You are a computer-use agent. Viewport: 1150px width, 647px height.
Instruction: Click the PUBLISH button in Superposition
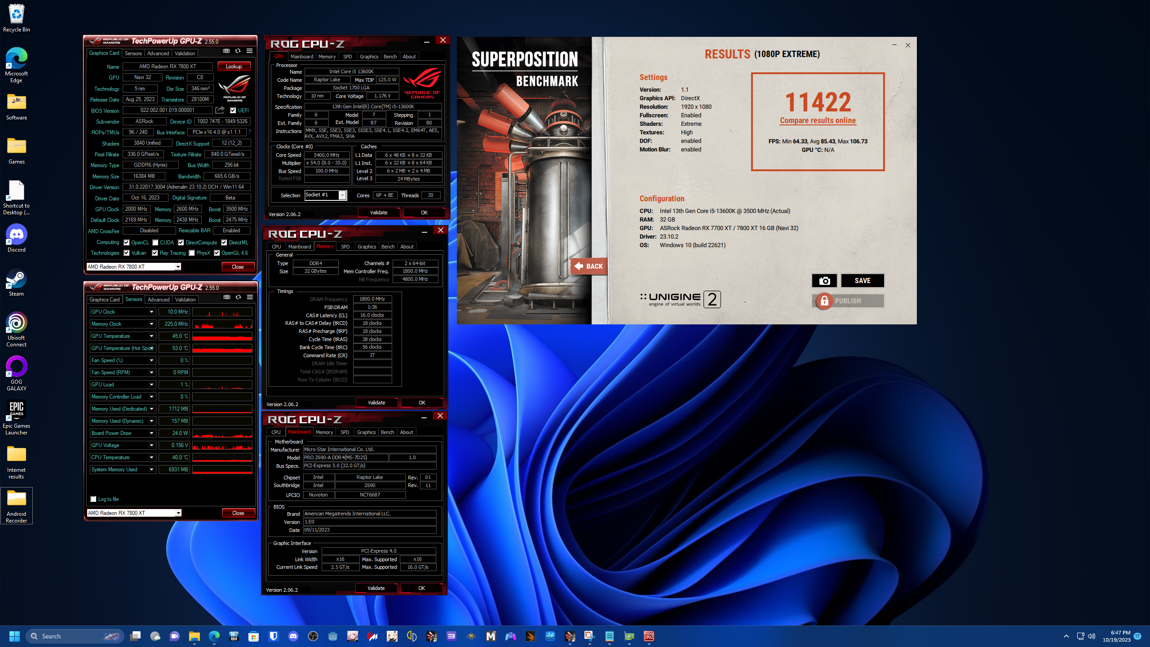point(848,301)
